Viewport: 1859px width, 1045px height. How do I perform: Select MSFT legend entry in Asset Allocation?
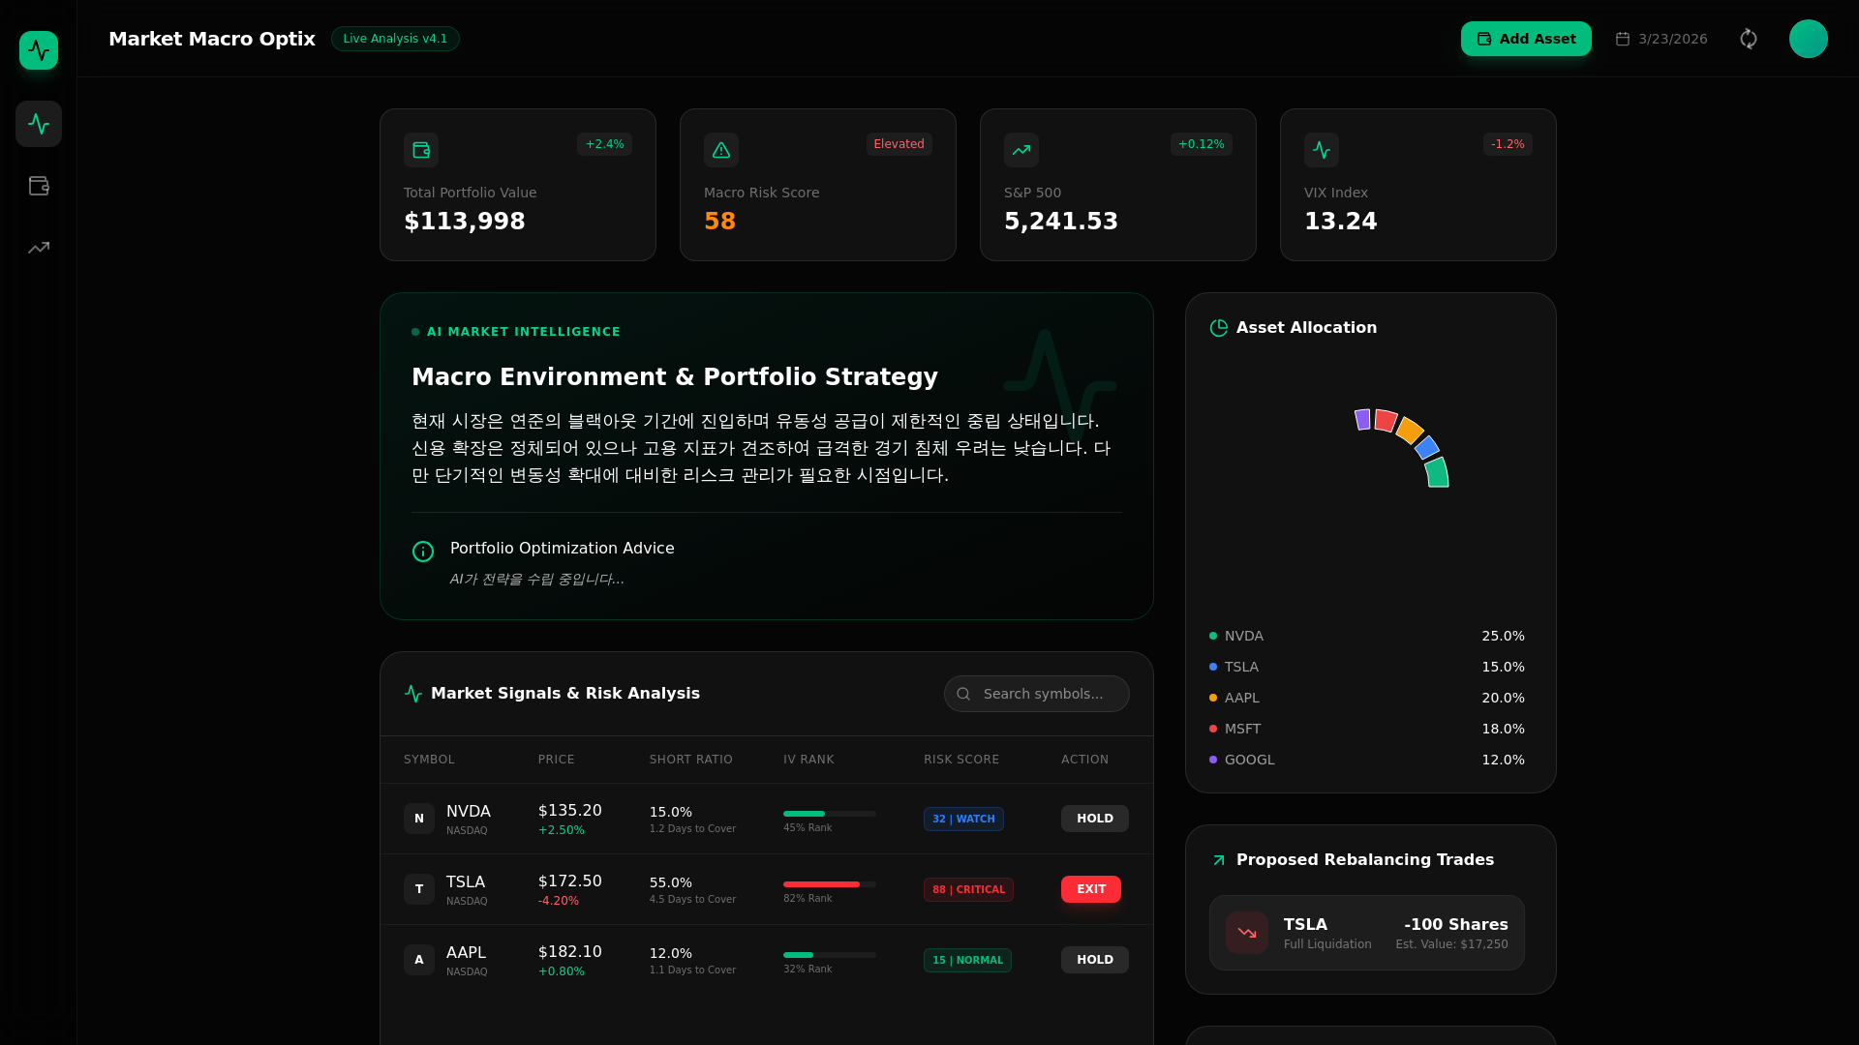tap(1367, 729)
